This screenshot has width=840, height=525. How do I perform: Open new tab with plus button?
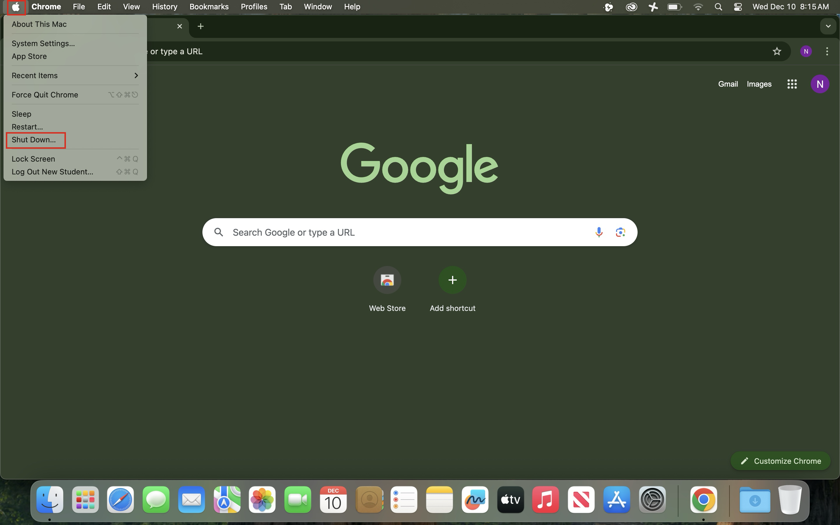pyautogui.click(x=200, y=26)
